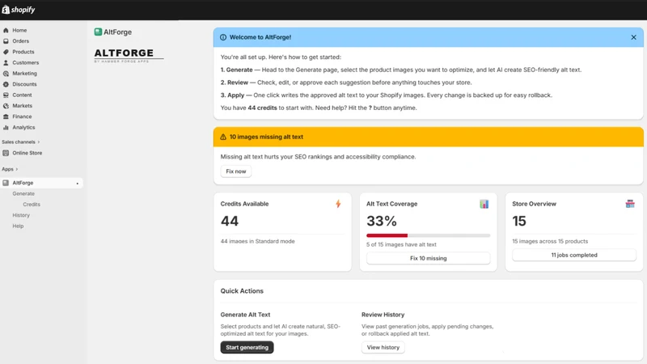Open the Help sub-page
This screenshot has height=364, width=647.
pyautogui.click(x=18, y=226)
